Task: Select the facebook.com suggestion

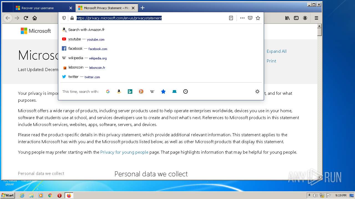Action: tap(161, 49)
